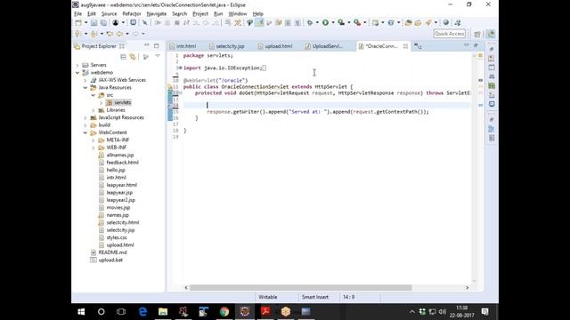Open the Debug button dropdown arrow
Screen dimensions: 570x320
coord(317,22)
